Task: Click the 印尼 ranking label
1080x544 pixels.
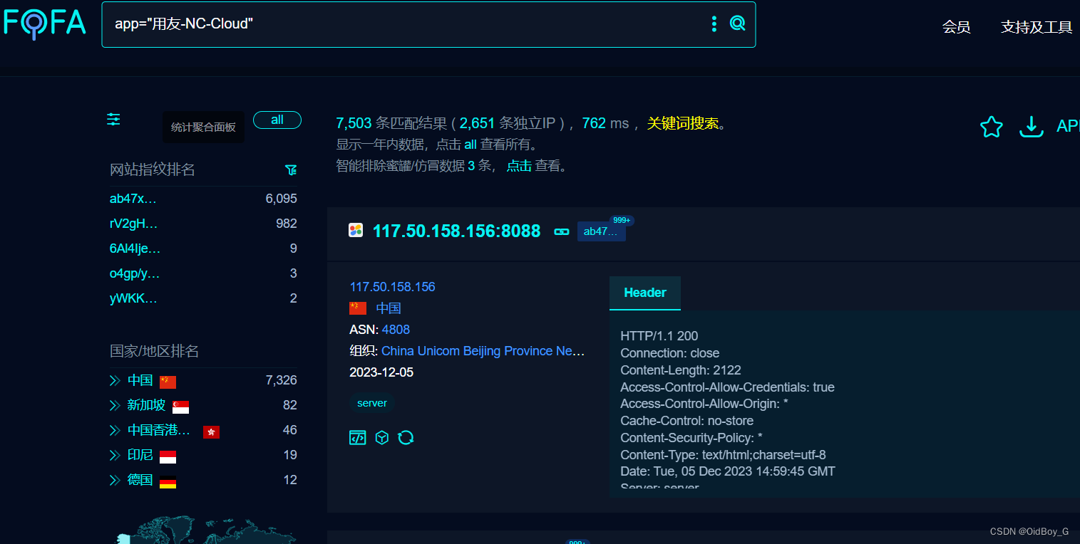Action: pos(140,455)
